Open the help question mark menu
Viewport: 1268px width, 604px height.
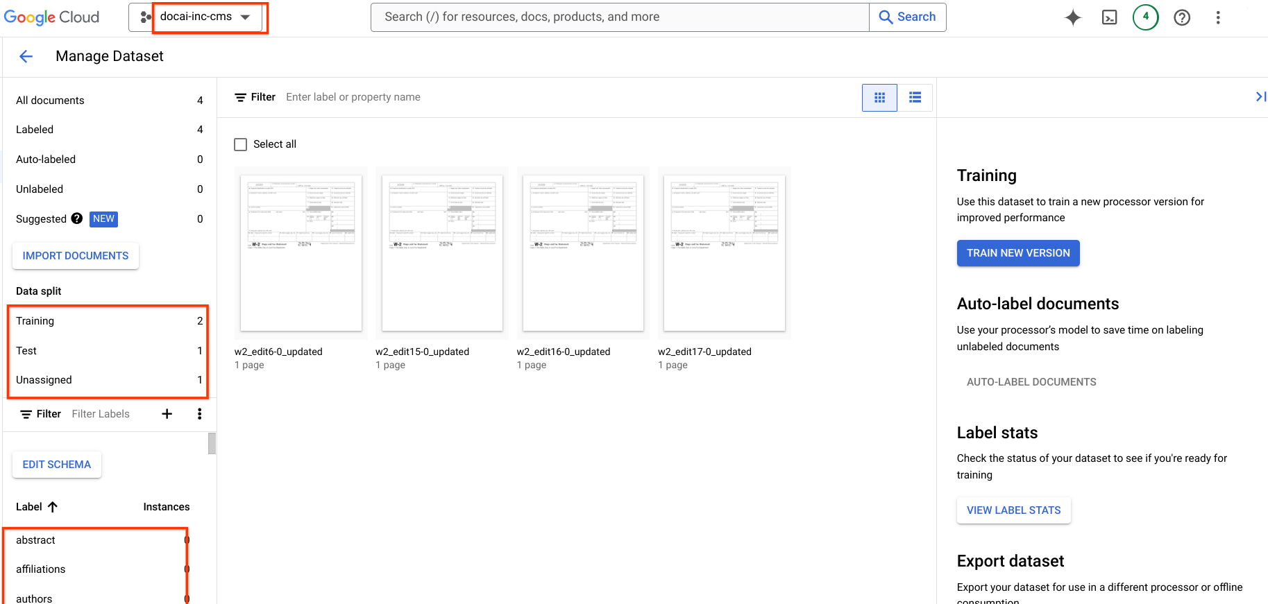(1182, 17)
